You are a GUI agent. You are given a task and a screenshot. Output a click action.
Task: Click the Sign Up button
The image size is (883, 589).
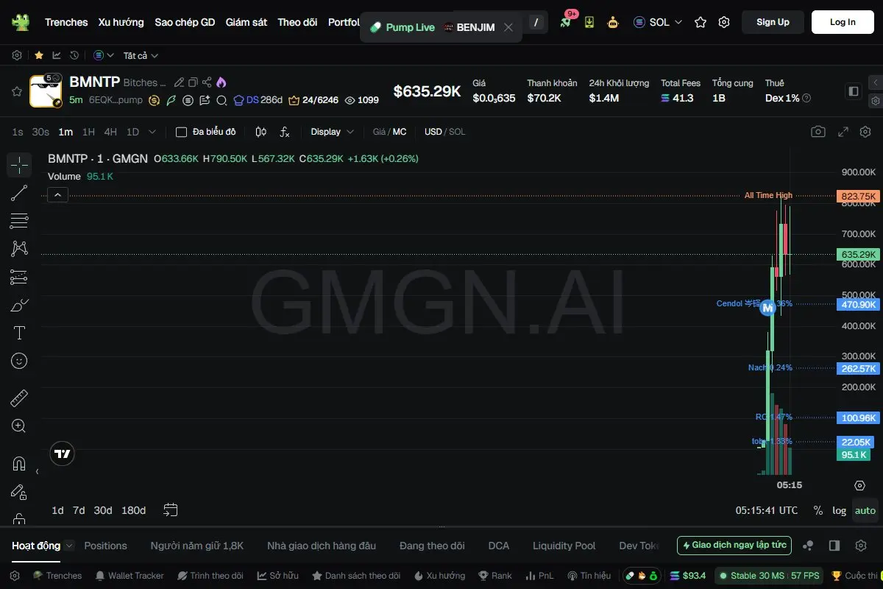point(773,22)
